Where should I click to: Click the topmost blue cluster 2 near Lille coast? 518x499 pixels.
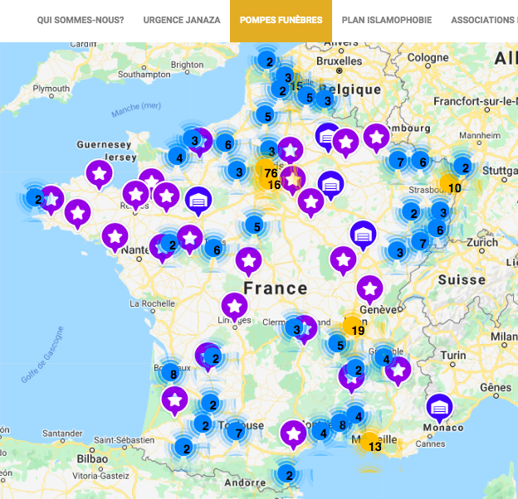pos(267,60)
